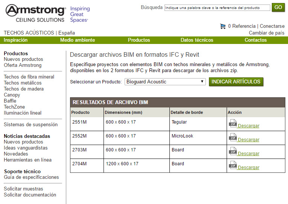Open Guía de especificaciones link

(31, 177)
